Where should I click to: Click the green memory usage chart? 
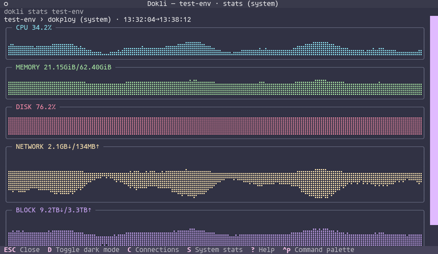tap(215, 87)
